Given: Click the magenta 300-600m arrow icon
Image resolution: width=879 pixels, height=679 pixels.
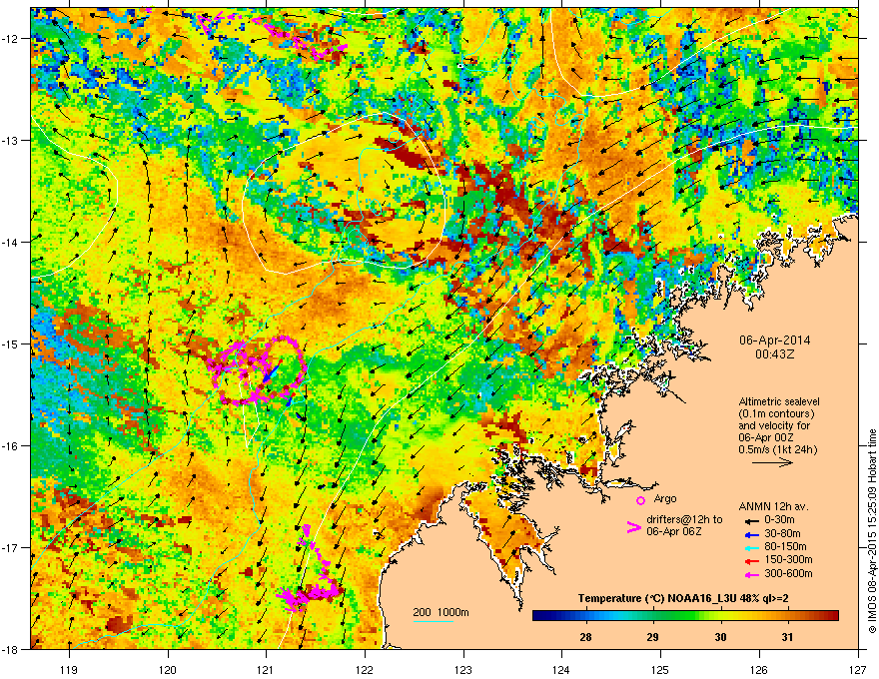Looking at the screenshot, I should [x=751, y=574].
